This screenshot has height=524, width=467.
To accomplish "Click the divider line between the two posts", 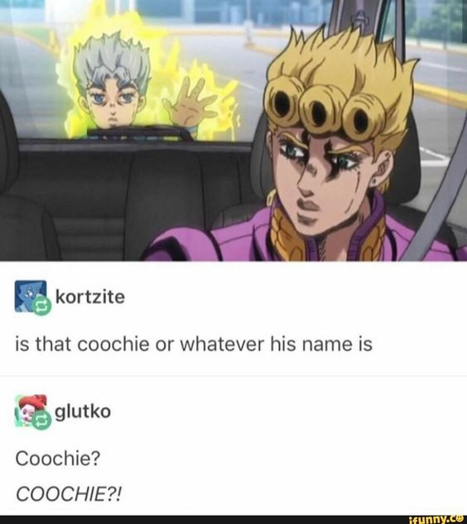I will [233, 375].
